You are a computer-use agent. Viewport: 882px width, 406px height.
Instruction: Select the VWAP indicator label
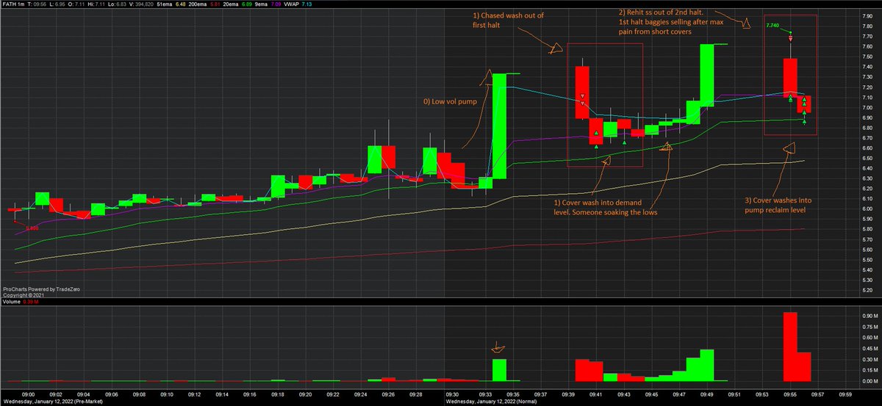[x=290, y=4]
